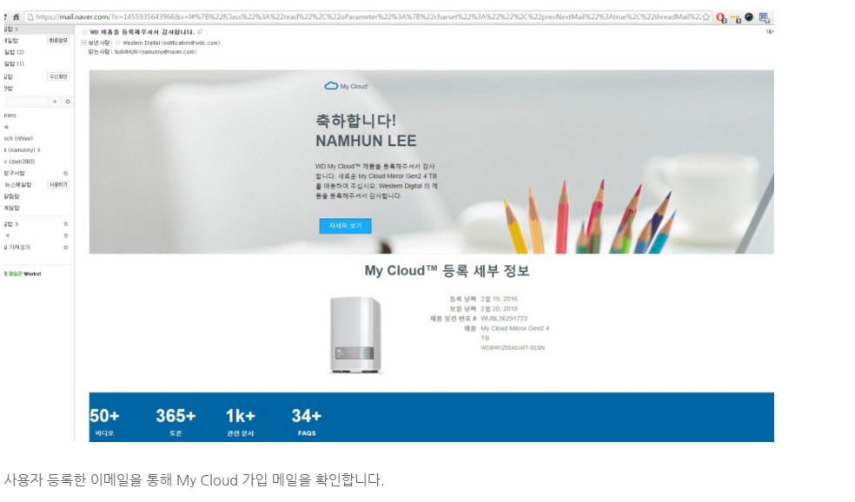
Task: Click the yellow dots extension icon
Action: [x=736, y=18]
